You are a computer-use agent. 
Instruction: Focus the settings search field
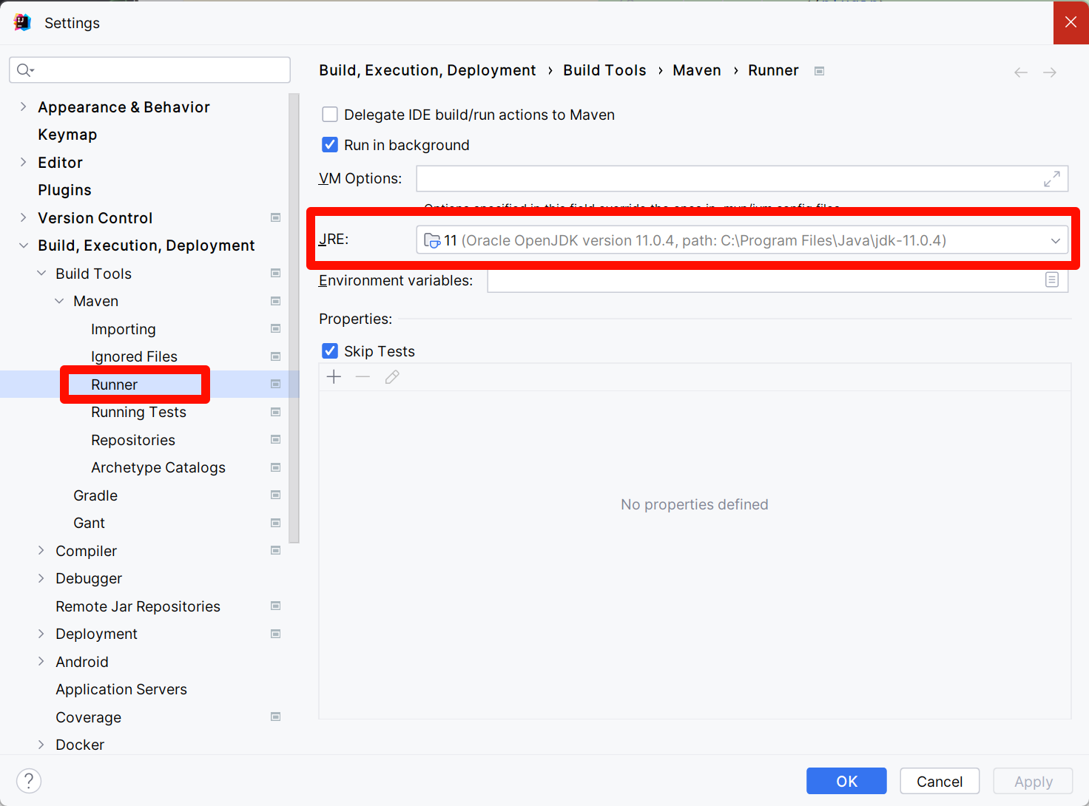(x=149, y=70)
